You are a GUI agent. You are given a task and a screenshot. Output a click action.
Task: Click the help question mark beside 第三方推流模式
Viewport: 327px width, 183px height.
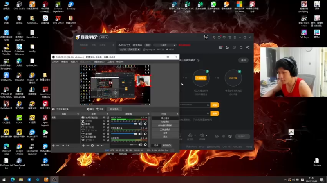point(198,60)
